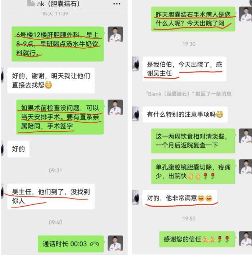This screenshot has width=252, height=255.
Task: Tap contact avatar beside 有什么特别的注意事项吗
Action: tap(135, 114)
